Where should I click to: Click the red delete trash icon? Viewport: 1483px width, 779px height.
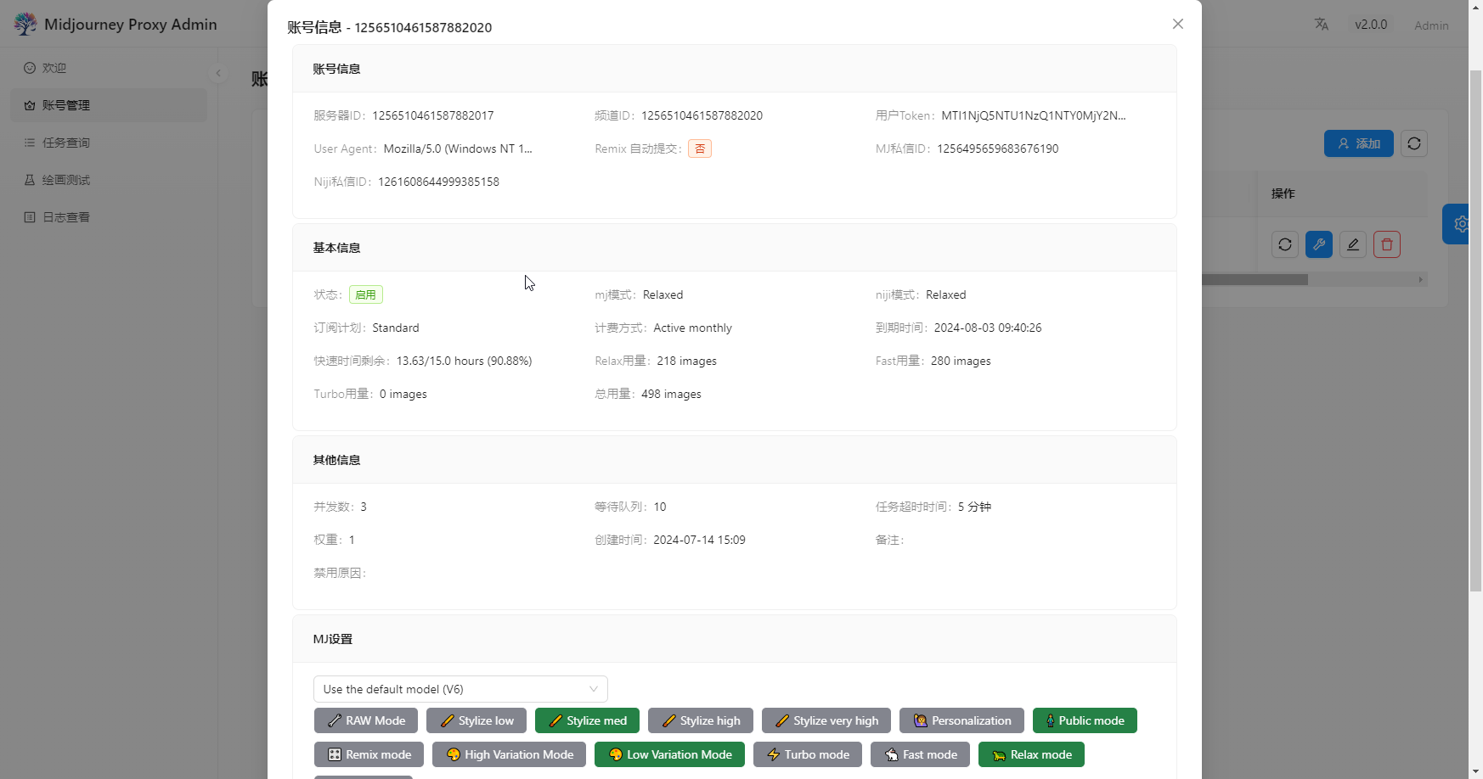(x=1387, y=244)
